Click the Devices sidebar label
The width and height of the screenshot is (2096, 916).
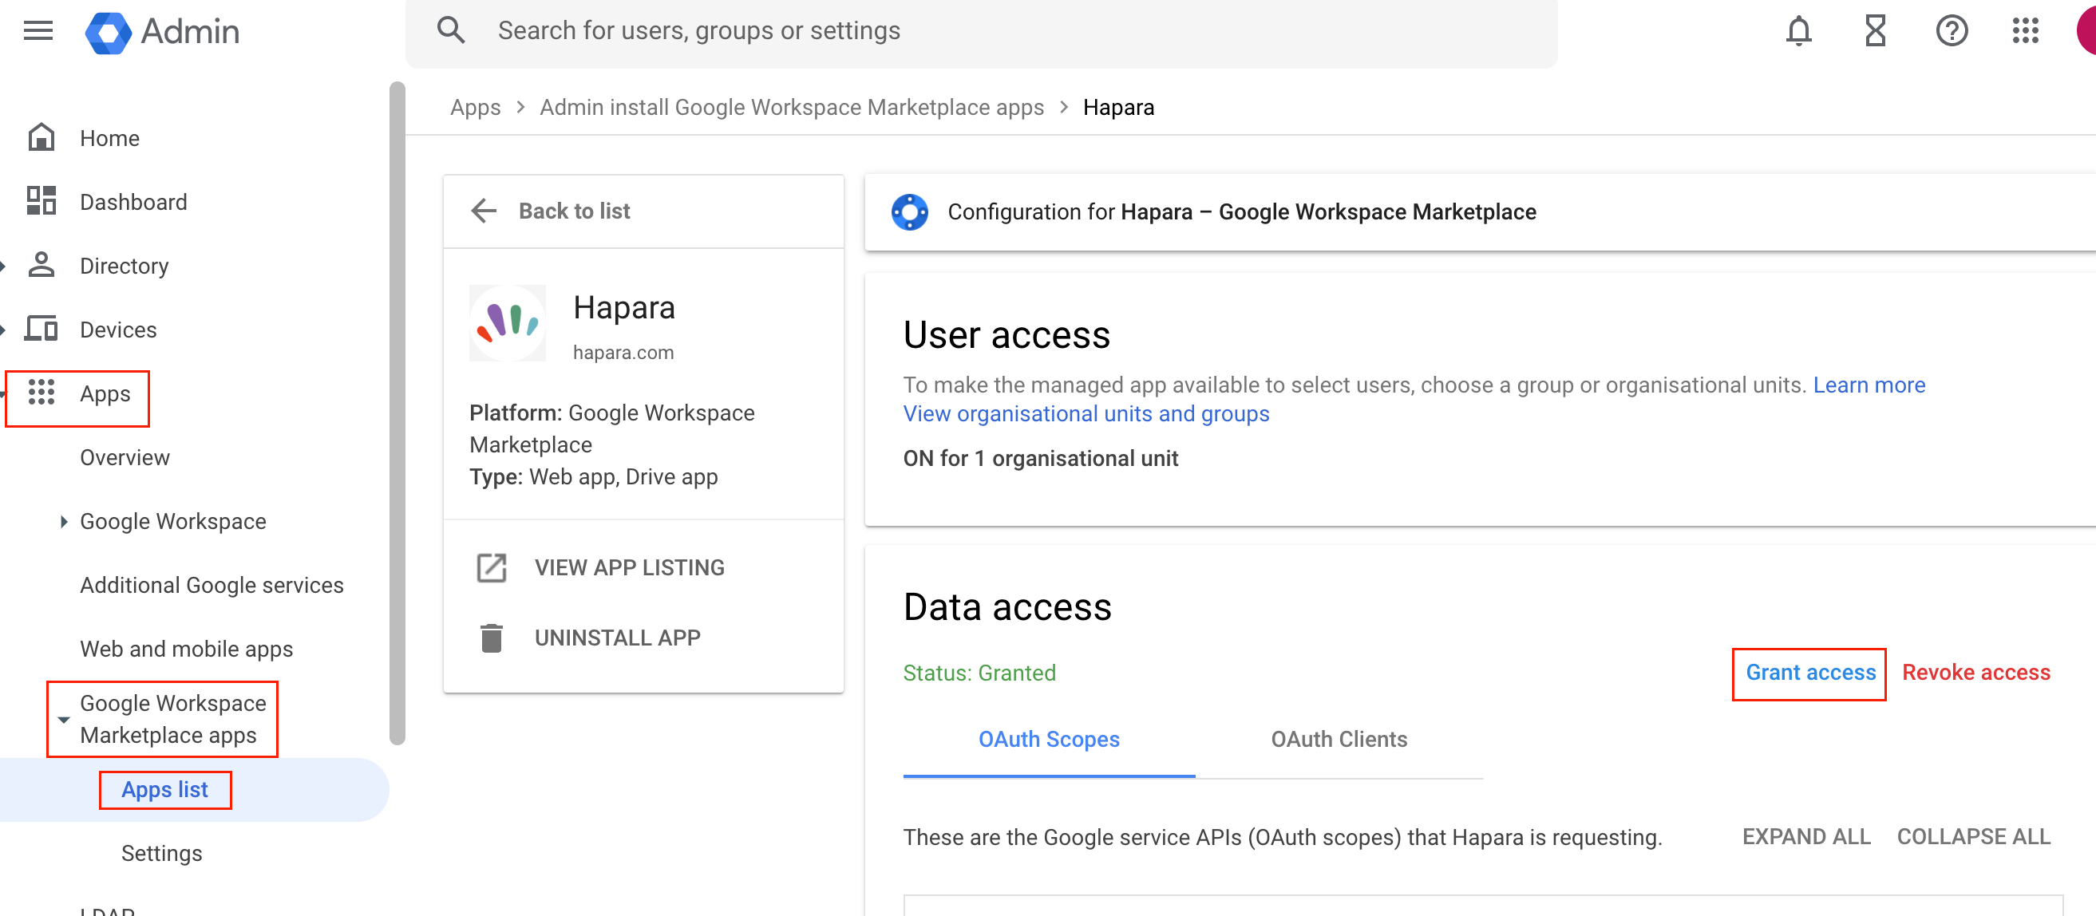pos(118,329)
